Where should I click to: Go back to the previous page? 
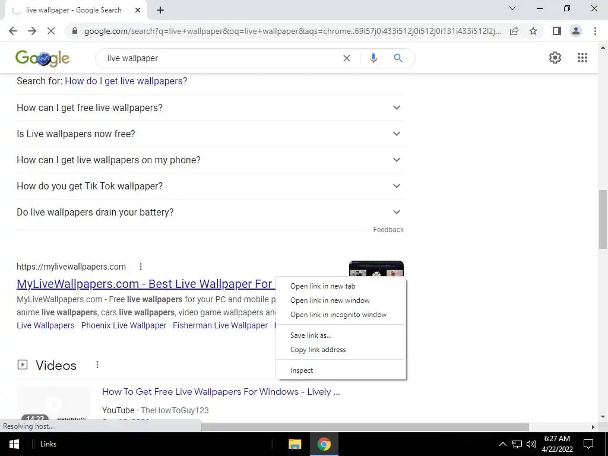pyautogui.click(x=13, y=31)
